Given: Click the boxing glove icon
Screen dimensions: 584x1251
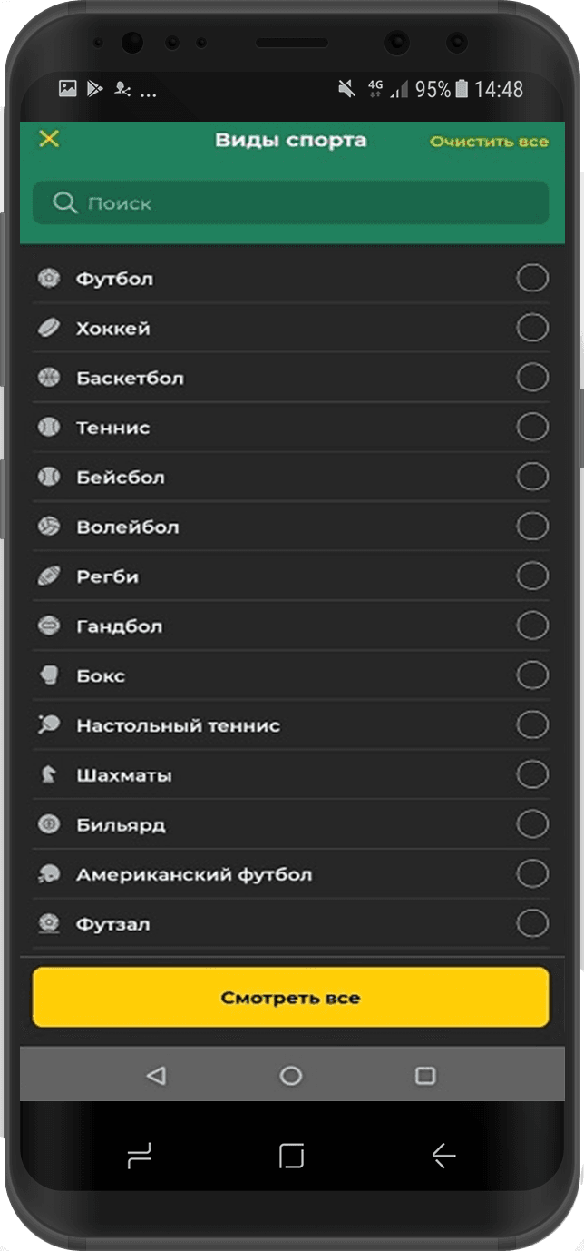Looking at the screenshot, I should pyautogui.click(x=48, y=675).
